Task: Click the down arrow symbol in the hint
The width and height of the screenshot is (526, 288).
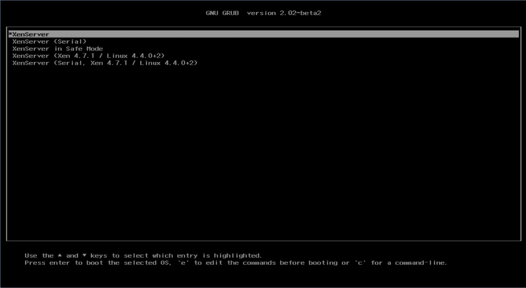Action: pyautogui.click(x=84, y=255)
